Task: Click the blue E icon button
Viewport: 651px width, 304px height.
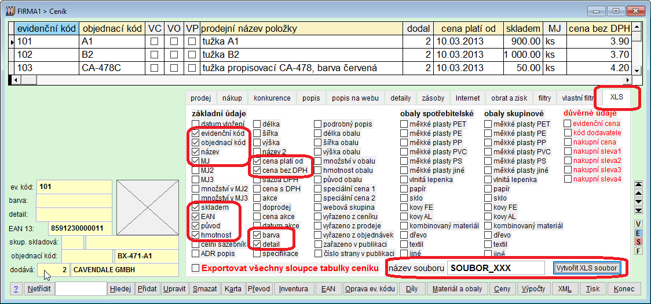Action: 638,233
